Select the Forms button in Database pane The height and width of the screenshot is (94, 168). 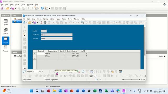(x=6, y=40)
